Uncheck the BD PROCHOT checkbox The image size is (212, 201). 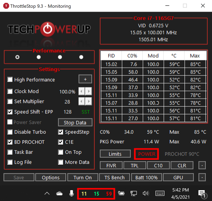(x=10, y=142)
